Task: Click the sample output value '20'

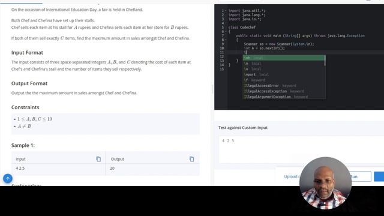Action: coord(112,168)
